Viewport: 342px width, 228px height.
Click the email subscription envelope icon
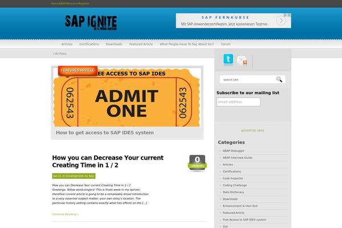tap(242, 60)
